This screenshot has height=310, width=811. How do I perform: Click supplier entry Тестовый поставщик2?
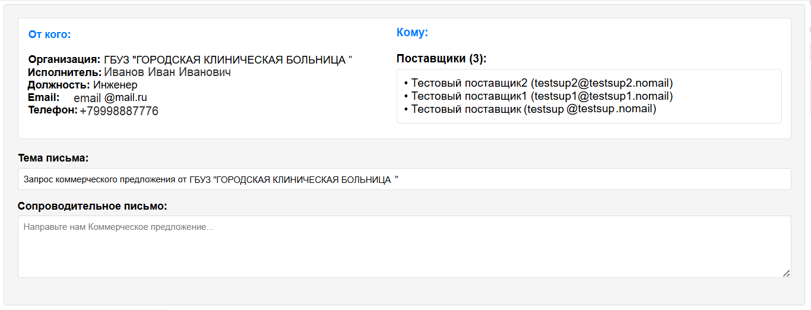538,83
